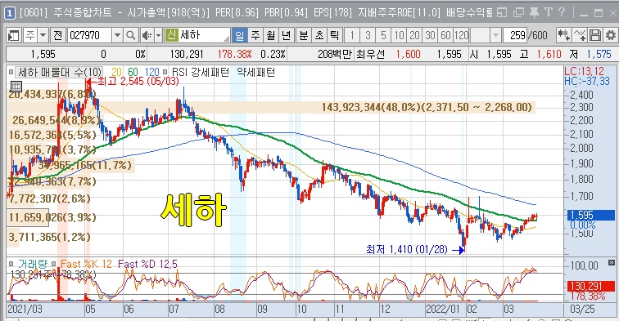The image size is (619, 321).
Task: Select the 초 second period tab
Action: (319, 35)
